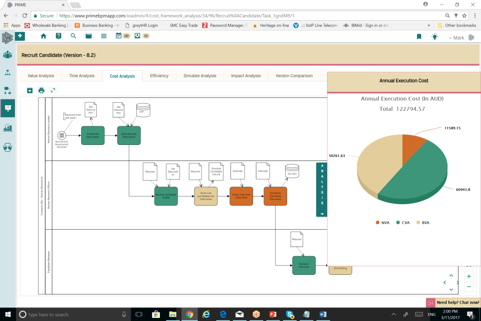
Task: Click the calendar icon showing 3 notifications
Action: pos(118,36)
